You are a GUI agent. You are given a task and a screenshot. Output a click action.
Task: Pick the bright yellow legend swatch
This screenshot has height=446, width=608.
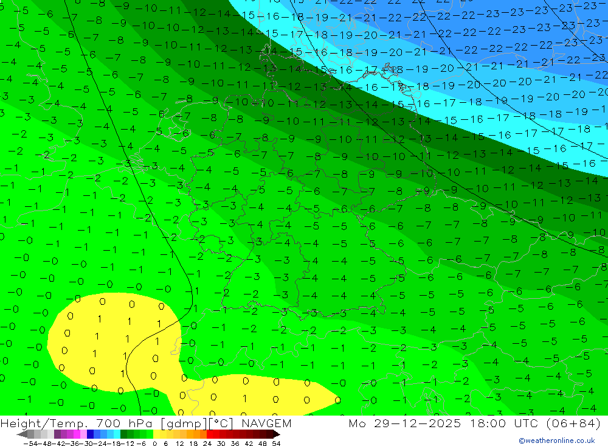[157, 434]
